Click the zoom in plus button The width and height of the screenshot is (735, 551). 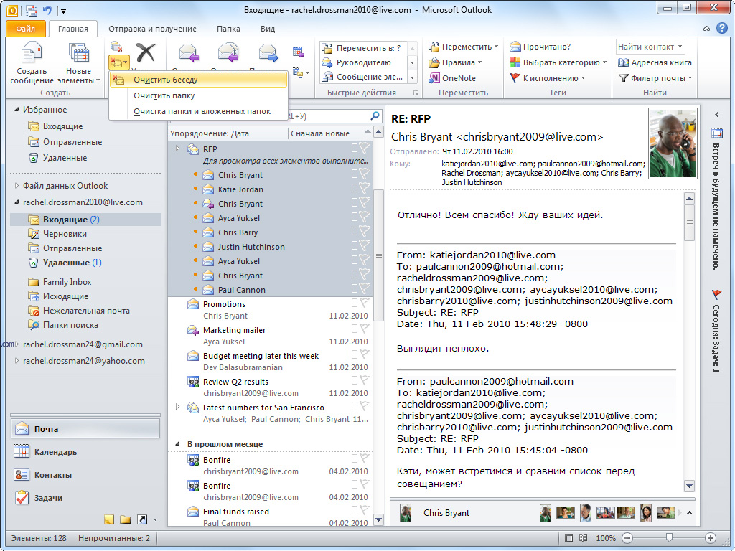pyautogui.click(x=711, y=538)
